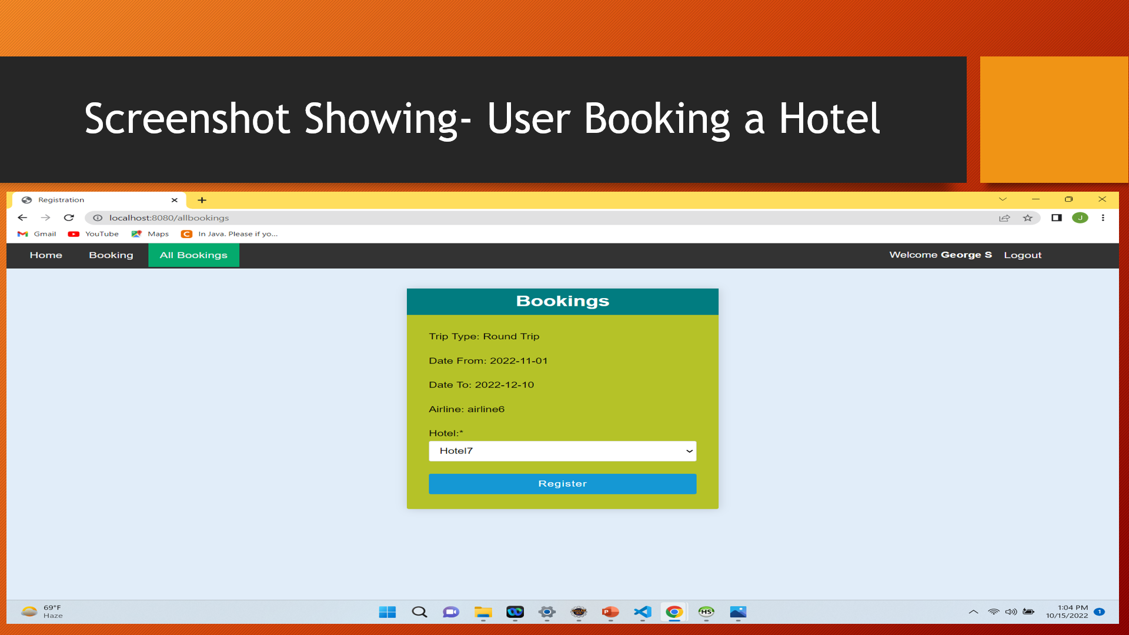Open Settings gear on taskbar
The height and width of the screenshot is (635, 1129).
547,612
